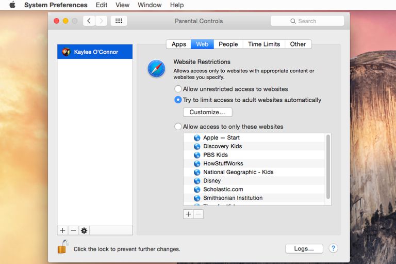The height and width of the screenshot is (264, 396).
Task: Select Allow access to only these websites
Action: (x=178, y=126)
